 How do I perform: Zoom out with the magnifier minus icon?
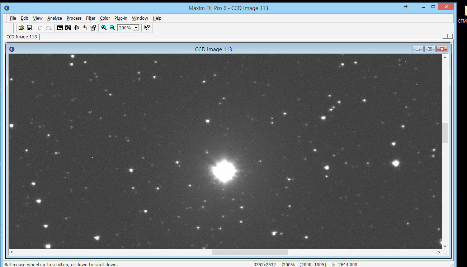point(112,28)
